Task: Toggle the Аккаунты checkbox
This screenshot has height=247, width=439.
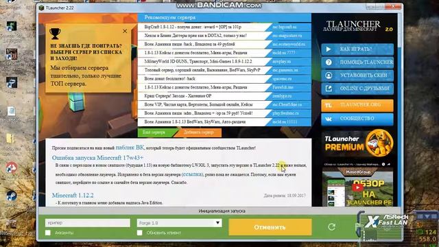Action: (x=48, y=233)
